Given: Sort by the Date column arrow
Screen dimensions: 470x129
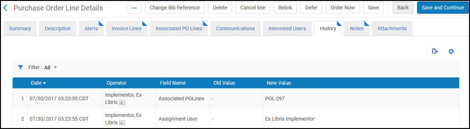Looking at the screenshot, I should click(44, 83).
